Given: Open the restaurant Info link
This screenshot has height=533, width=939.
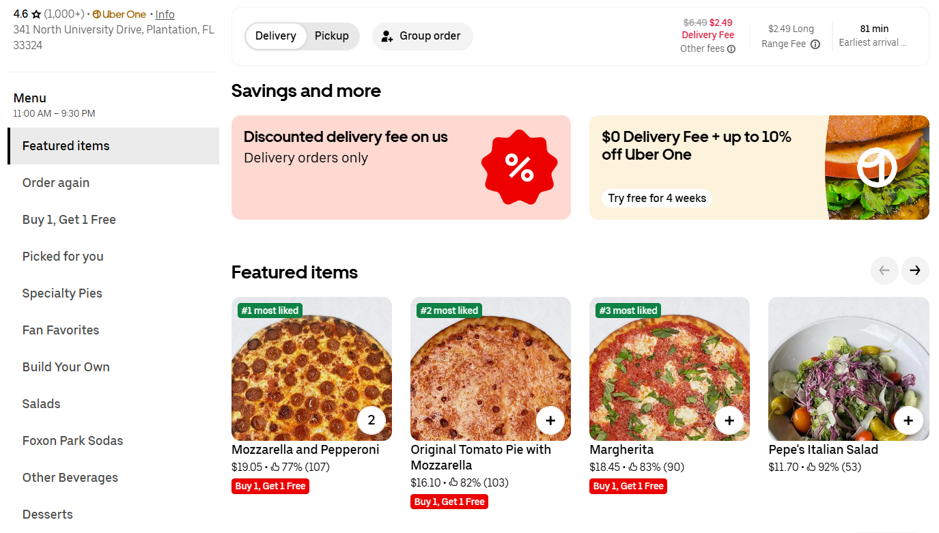Looking at the screenshot, I should (x=165, y=14).
